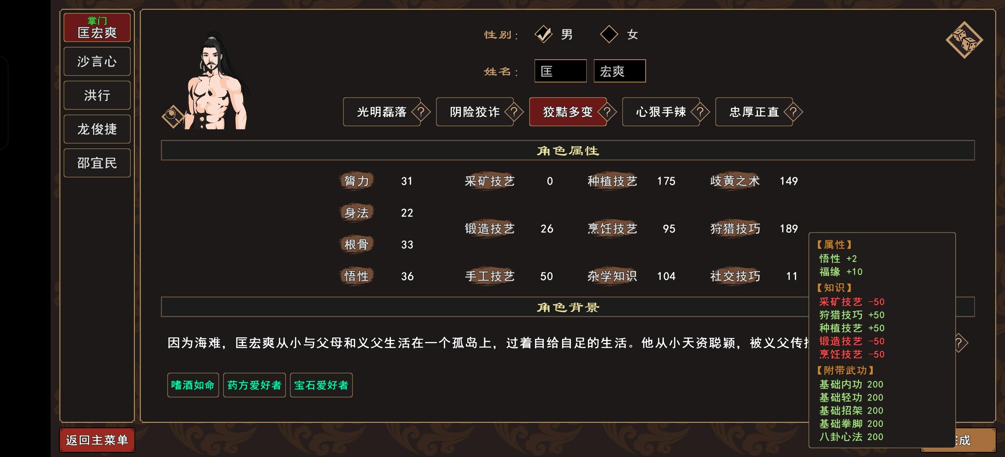
Task: Click the character portrait image
Action: [217, 82]
